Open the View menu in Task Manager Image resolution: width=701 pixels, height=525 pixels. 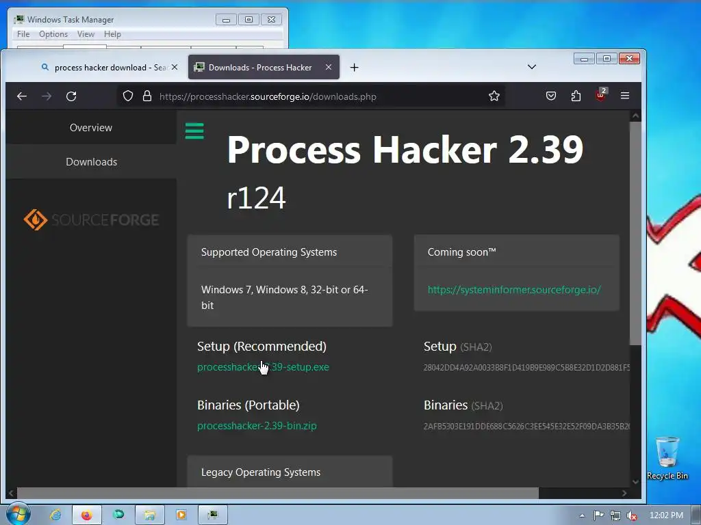click(86, 34)
